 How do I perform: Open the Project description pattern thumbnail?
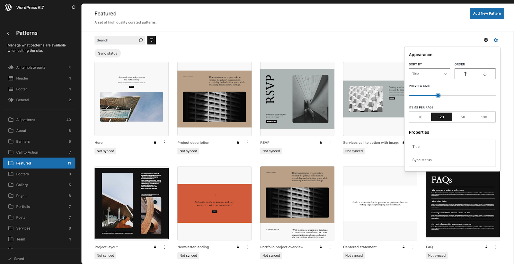point(214,99)
